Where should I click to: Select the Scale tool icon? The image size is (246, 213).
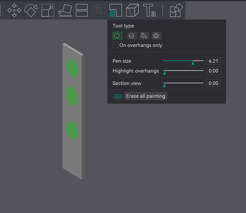click(x=48, y=10)
